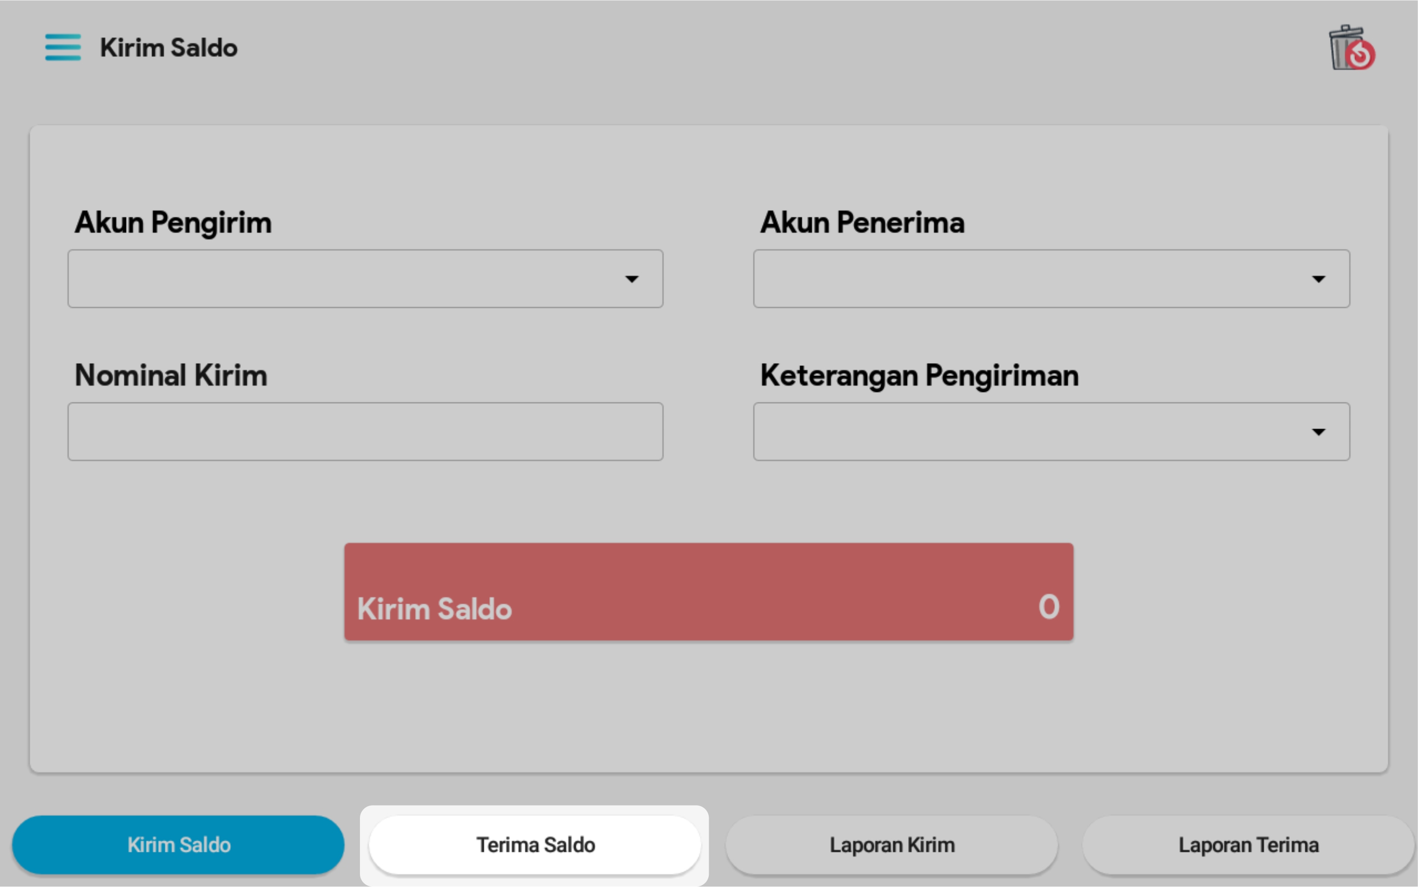Open the Laporan Kirim tab
Viewport: 1418px width, 887px height.
(x=892, y=845)
